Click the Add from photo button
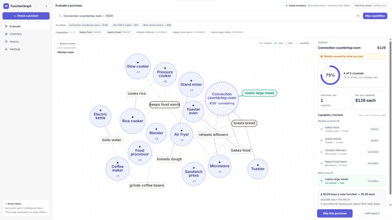392x220 pixels. [371, 5]
